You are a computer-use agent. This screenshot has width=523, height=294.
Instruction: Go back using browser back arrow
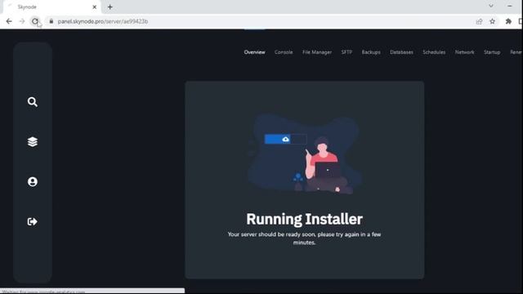pos(9,21)
